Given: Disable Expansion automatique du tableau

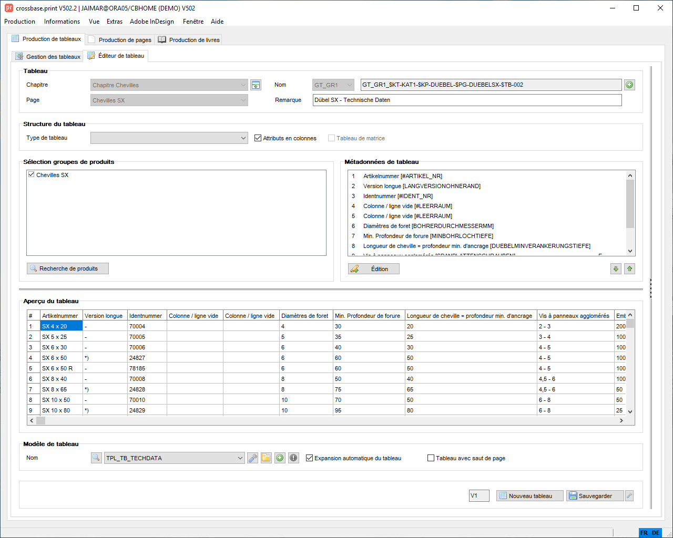Looking at the screenshot, I should click(x=309, y=458).
